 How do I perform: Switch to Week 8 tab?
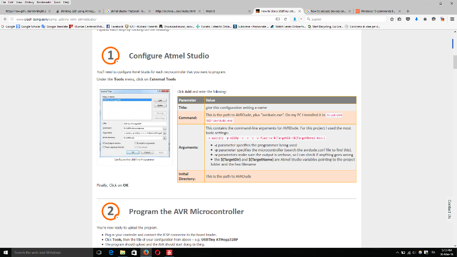tap(210, 11)
